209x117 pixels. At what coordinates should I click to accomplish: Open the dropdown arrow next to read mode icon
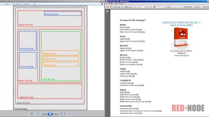172,7
